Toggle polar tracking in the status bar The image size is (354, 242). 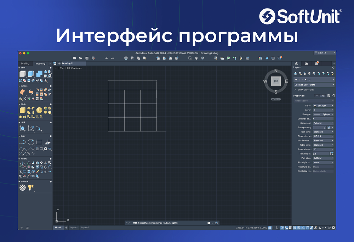(x=282, y=227)
